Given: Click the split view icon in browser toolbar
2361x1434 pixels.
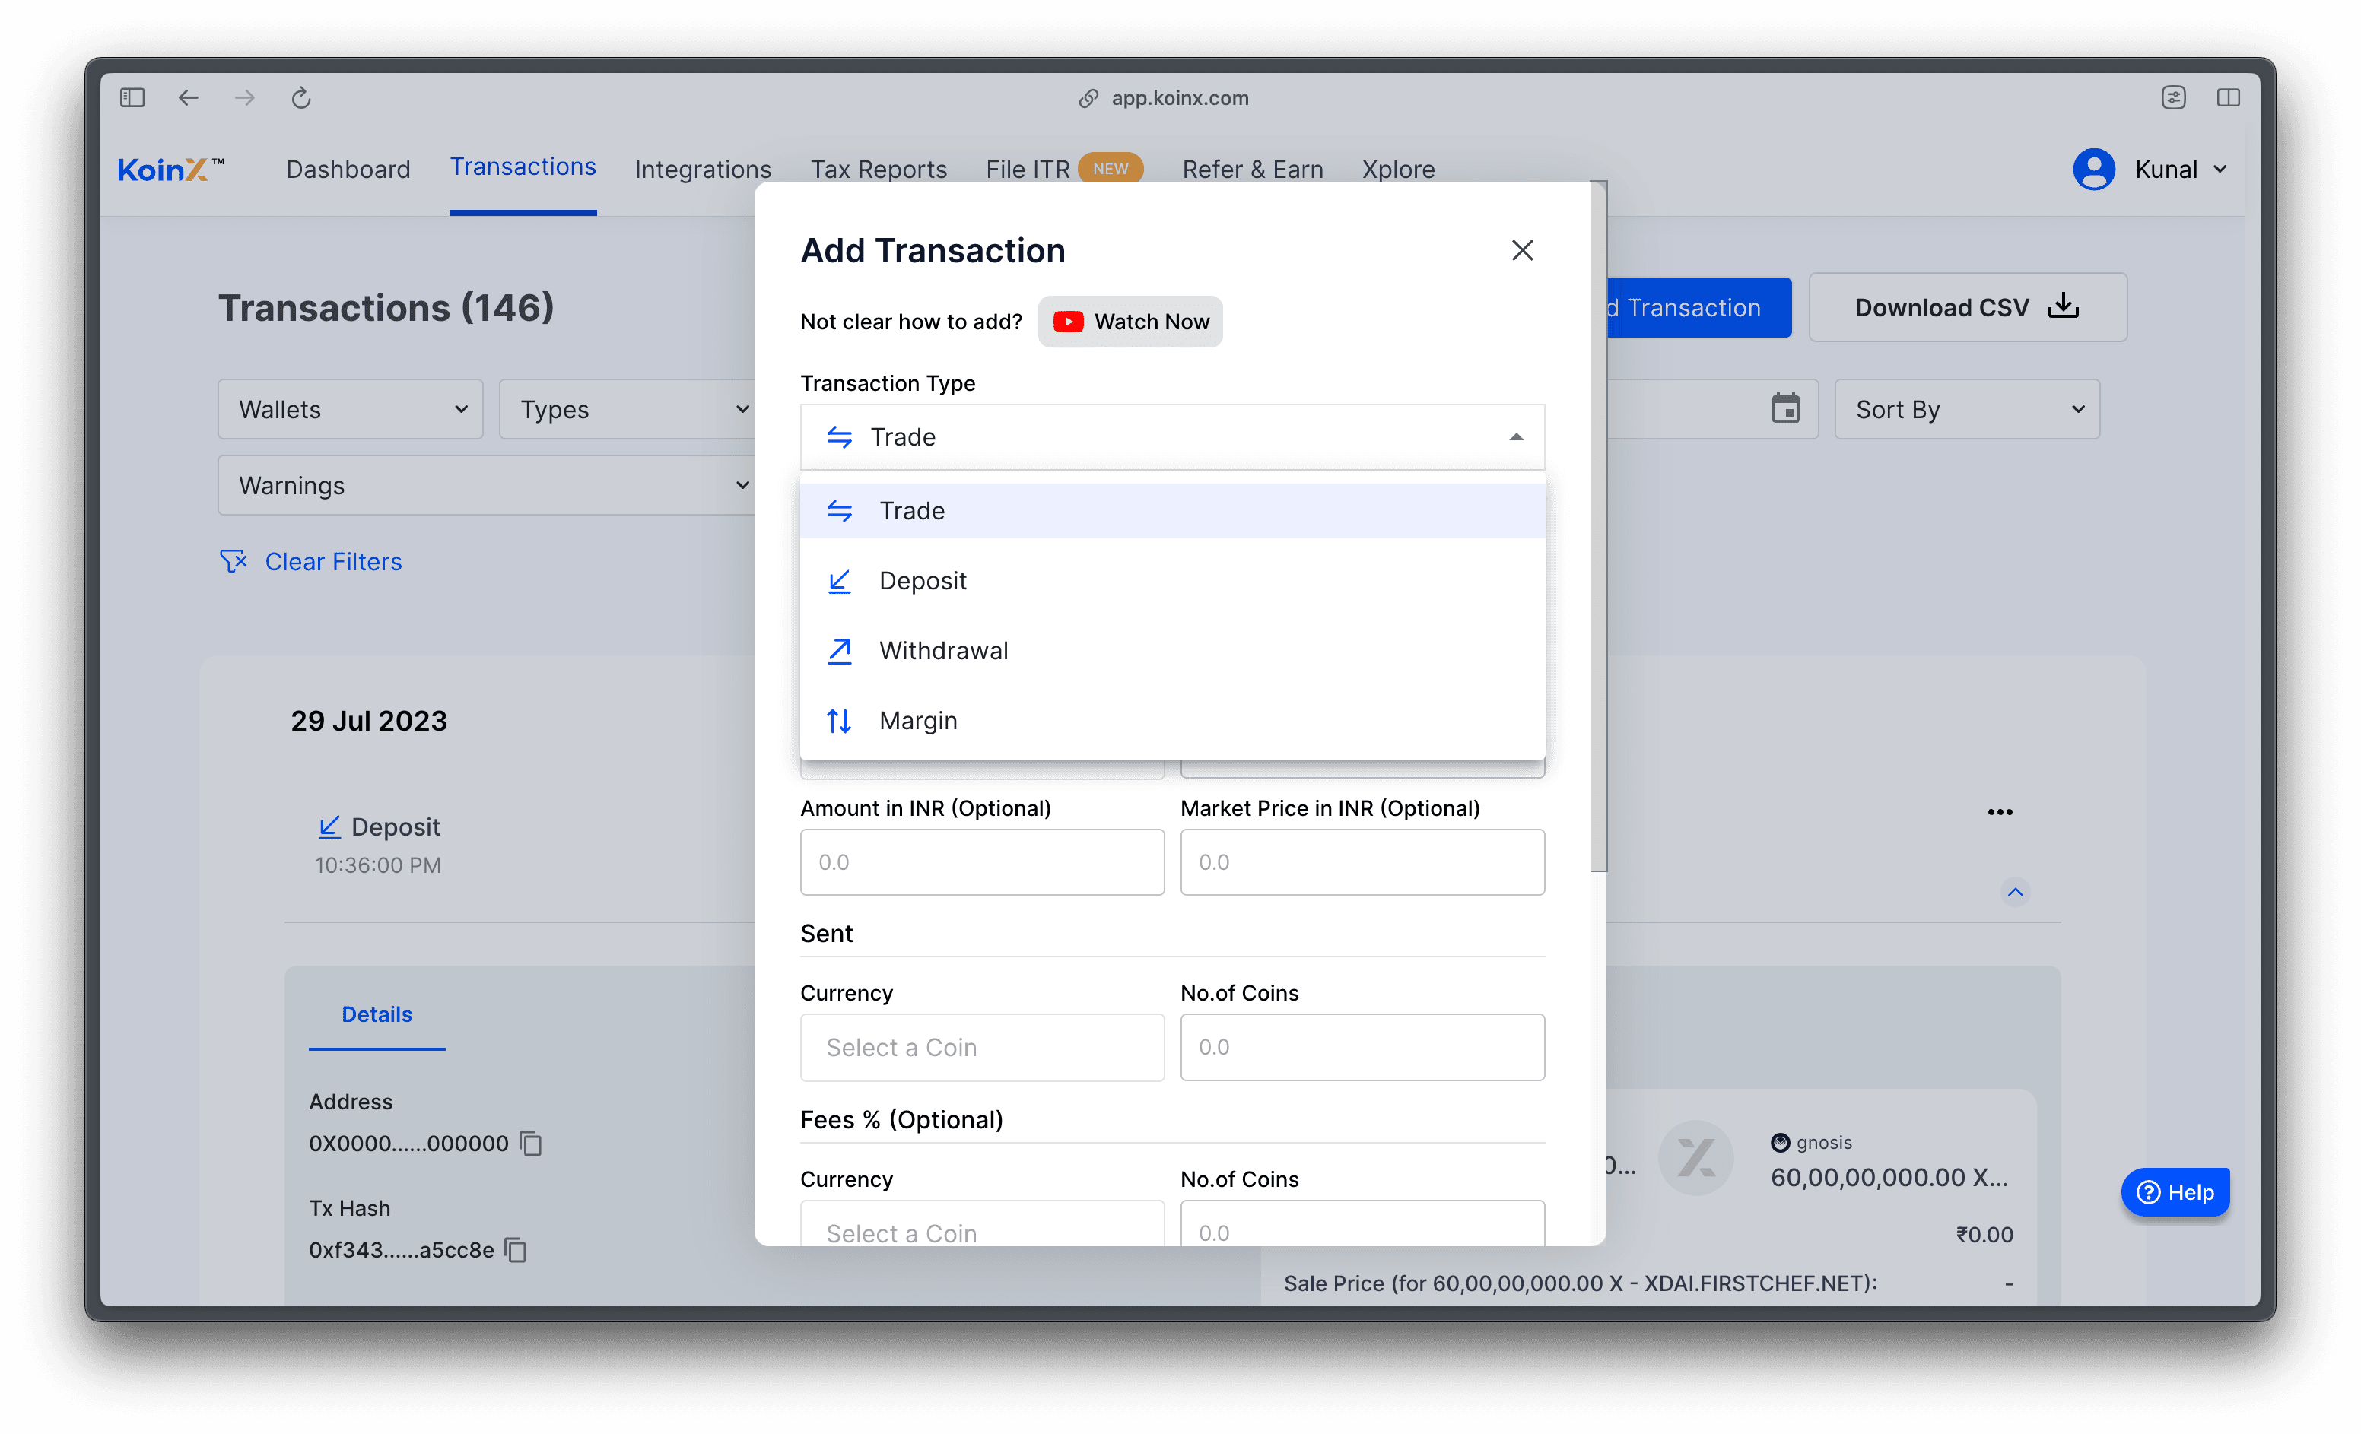Looking at the screenshot, I should [x=2228, y=98].
